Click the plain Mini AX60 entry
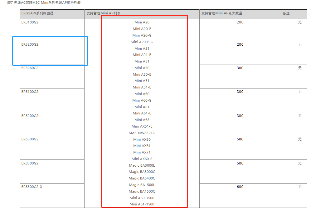 click(x=142, y=139)
